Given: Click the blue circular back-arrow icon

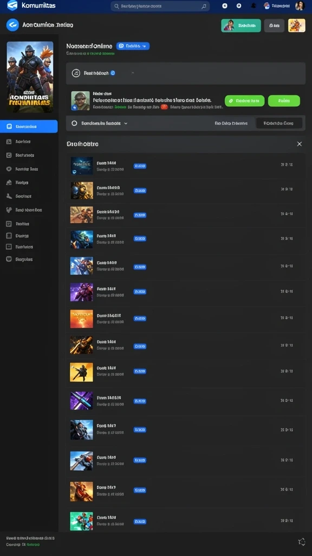Looking at the screenshot, I should 12,25.
